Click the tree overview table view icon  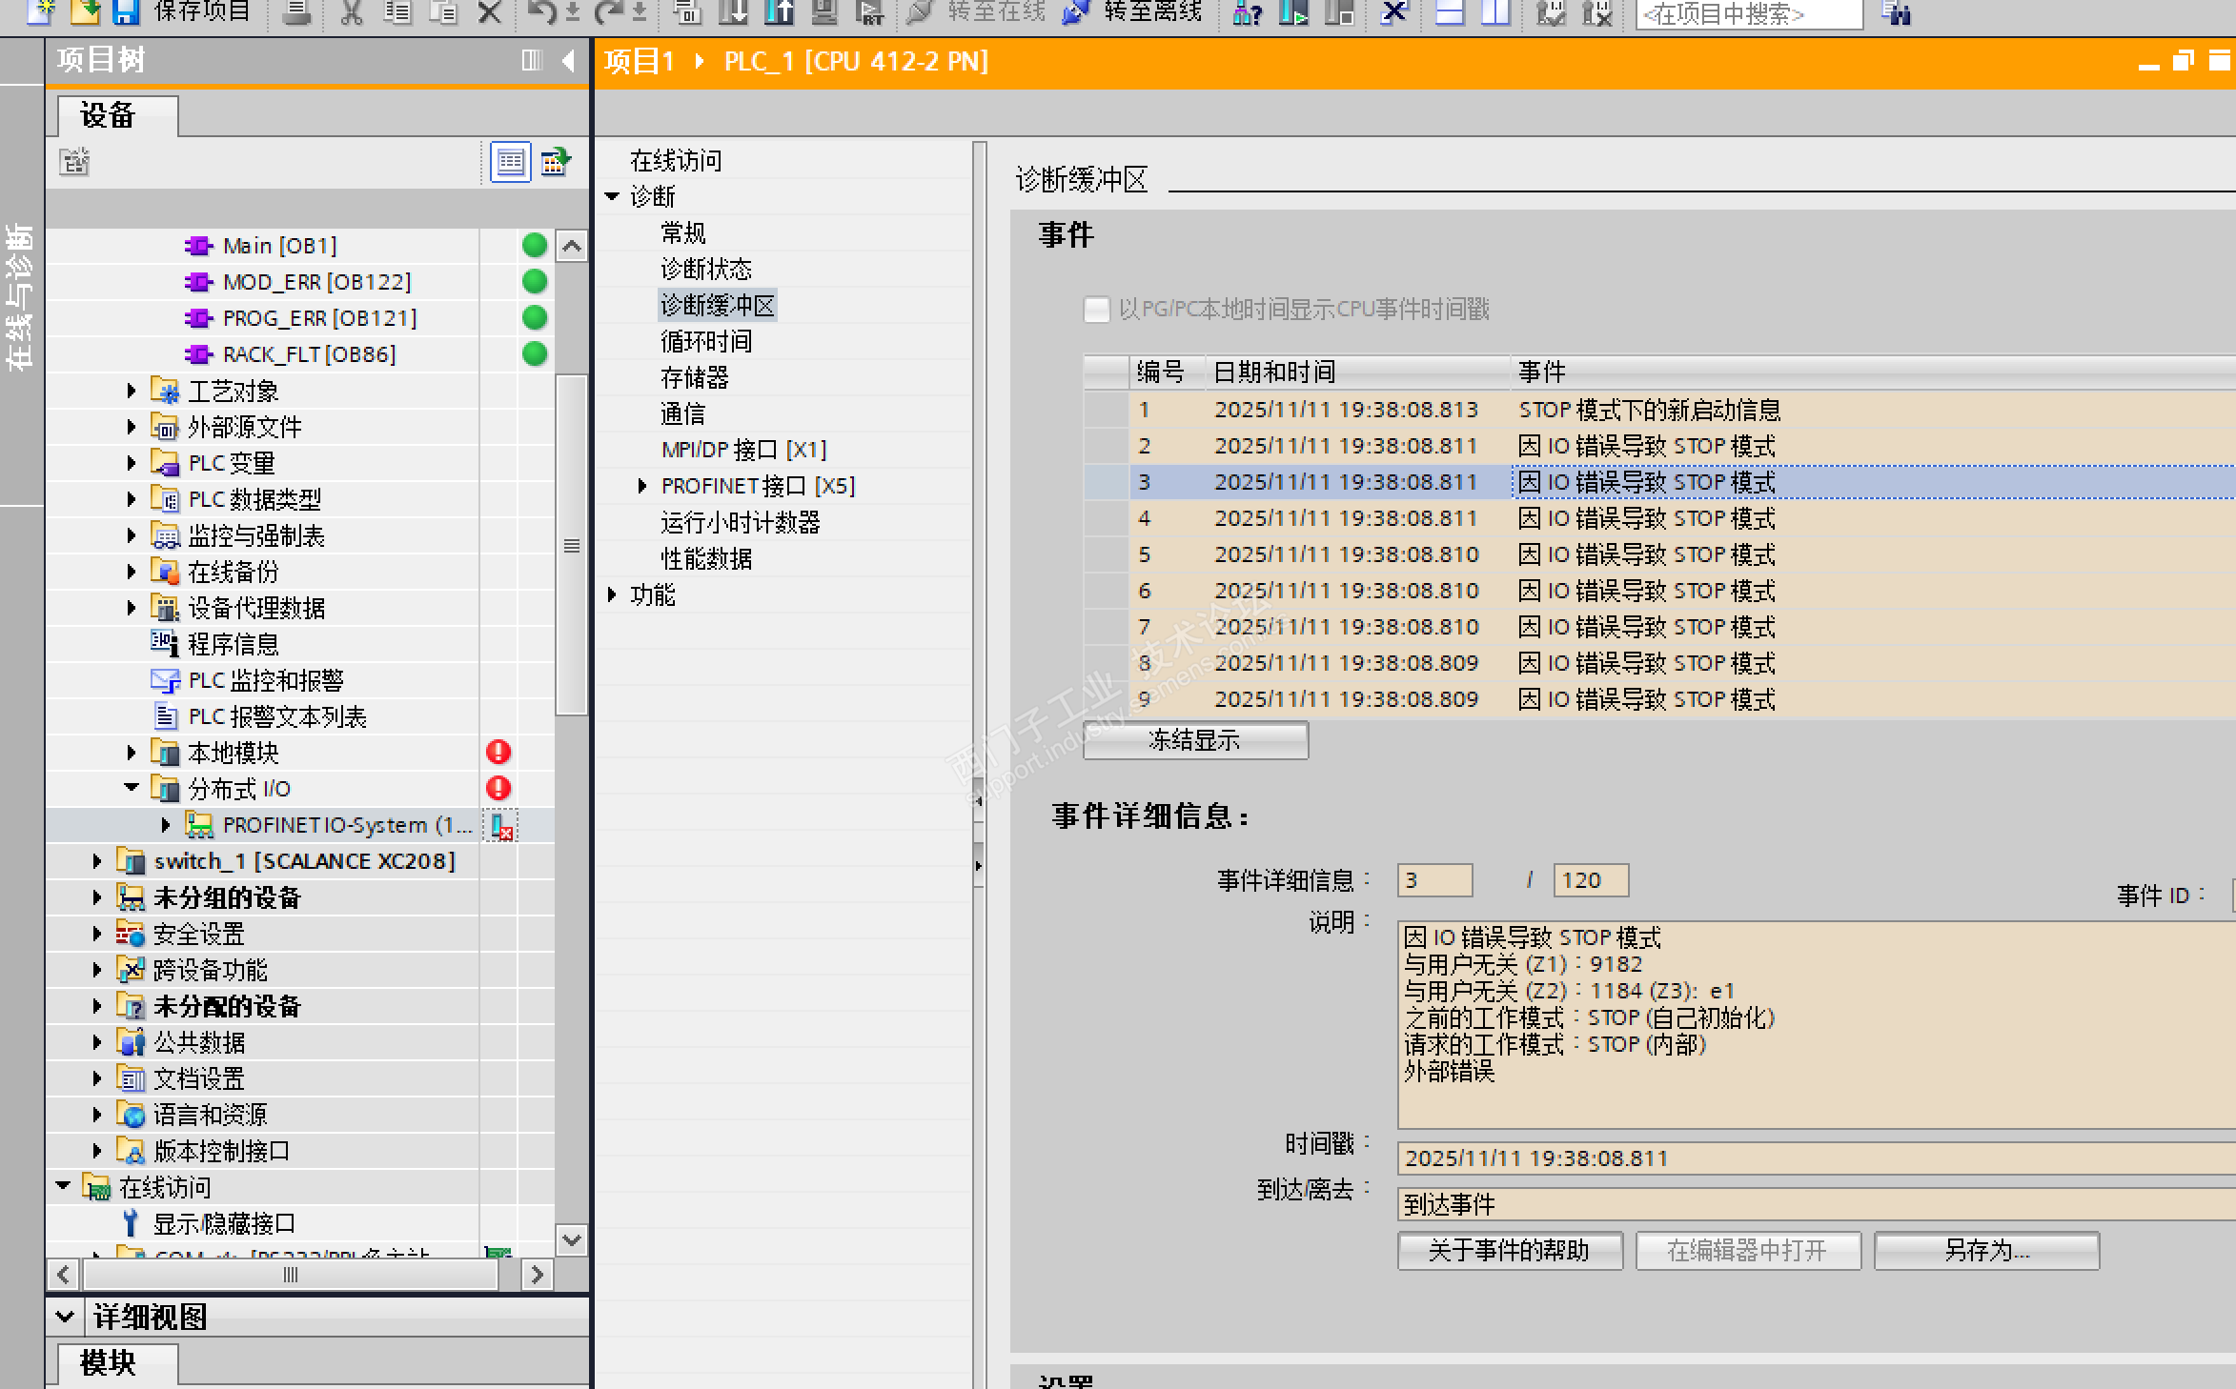[x=510, y=162]
